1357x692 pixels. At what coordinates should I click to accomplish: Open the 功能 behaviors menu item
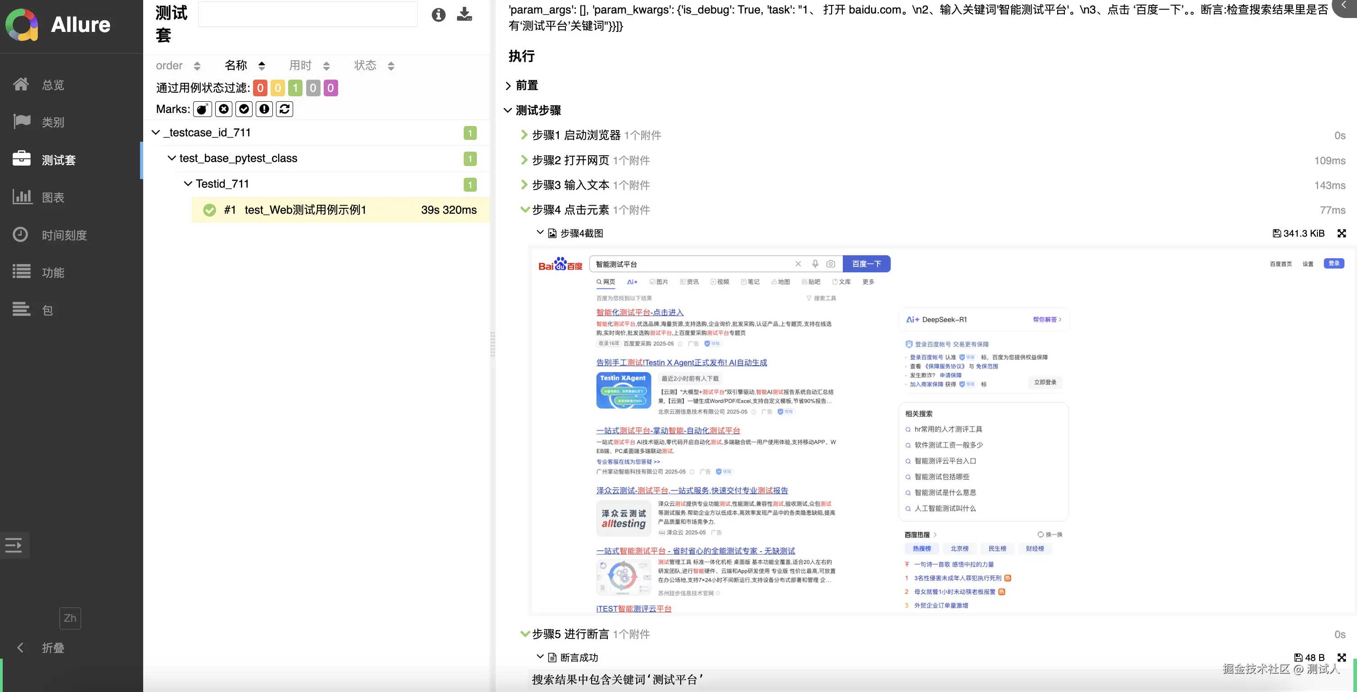53,273
